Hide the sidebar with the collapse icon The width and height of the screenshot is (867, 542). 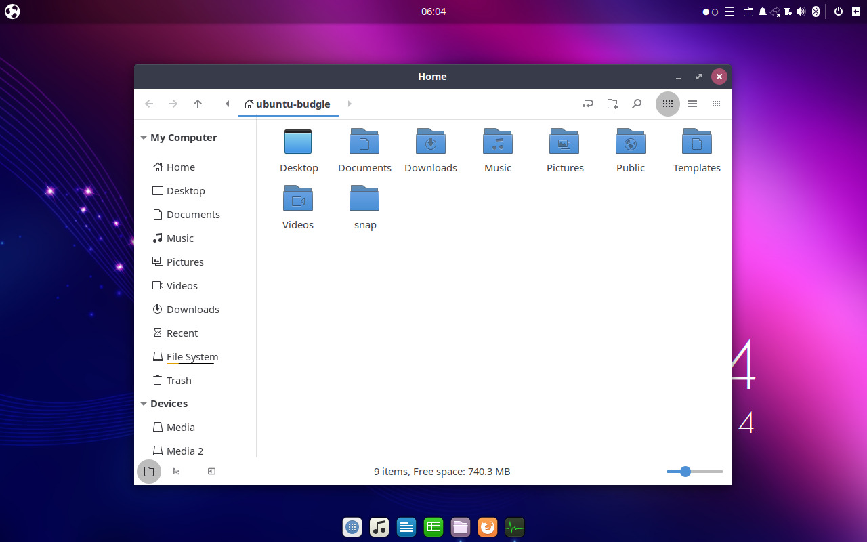[211, 471]
